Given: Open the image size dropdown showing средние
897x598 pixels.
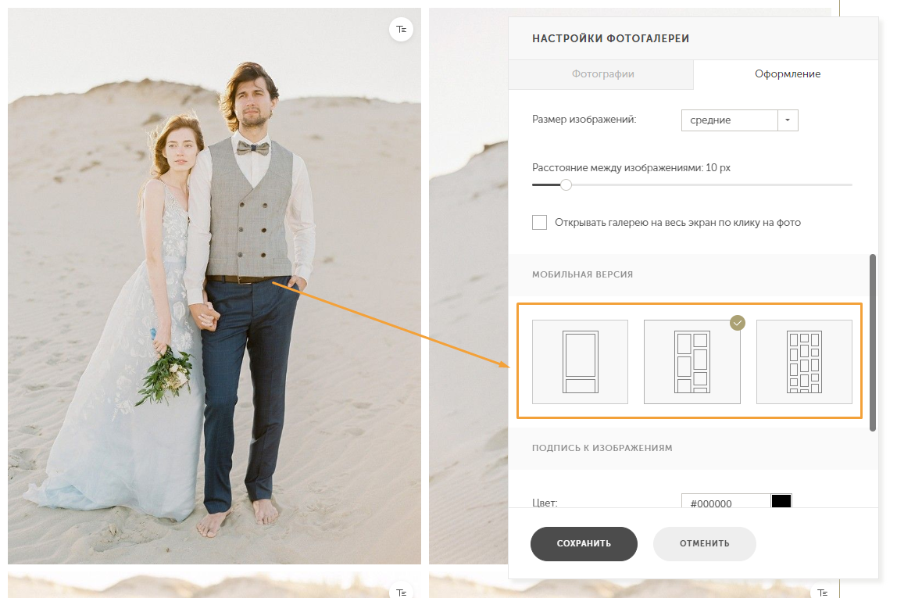Looking at the screenshot, I should point(729,120).
